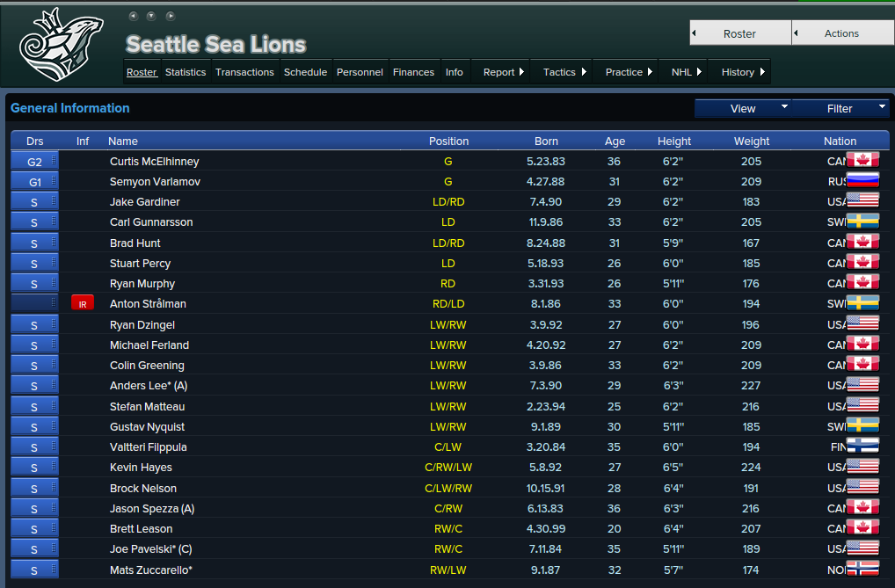Click USA flag in Brock Nelson row
The height and width of the screenshot is (588, 895).
[x=862, y=488]
